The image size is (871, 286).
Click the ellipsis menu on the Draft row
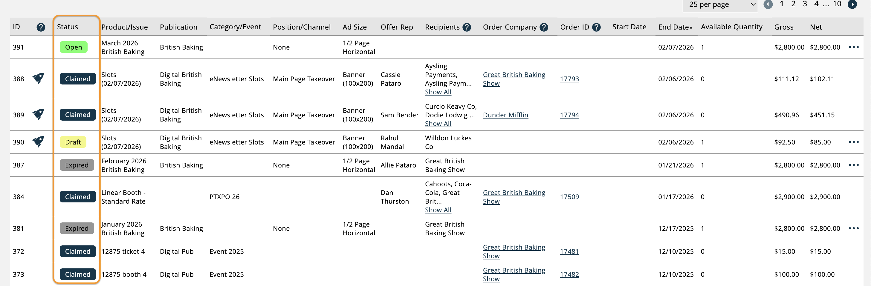(x=854, y=142)
